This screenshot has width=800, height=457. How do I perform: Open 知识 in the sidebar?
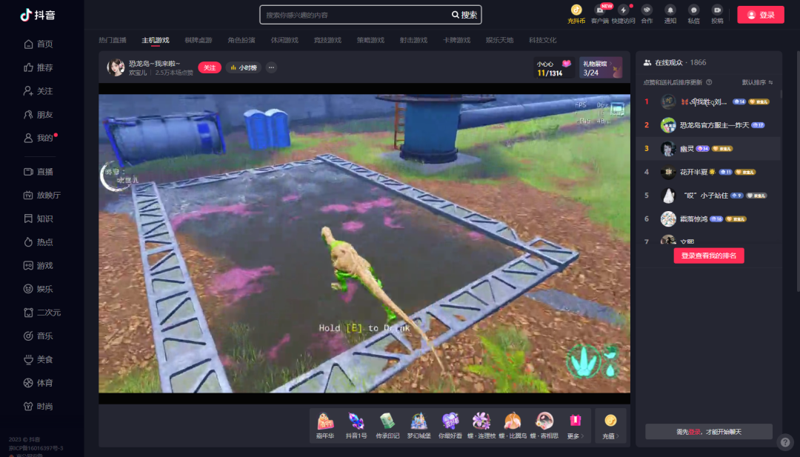tap(39, 219)
